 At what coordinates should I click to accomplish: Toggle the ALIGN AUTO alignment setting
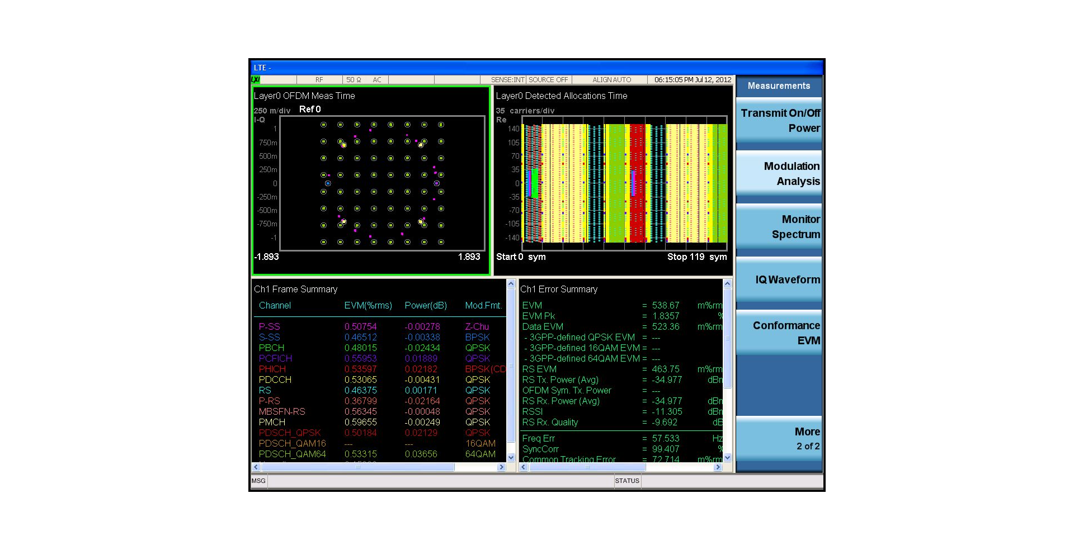[611, 79]
